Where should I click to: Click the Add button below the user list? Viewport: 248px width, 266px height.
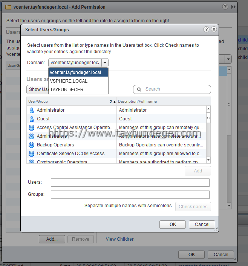(198, 171)
